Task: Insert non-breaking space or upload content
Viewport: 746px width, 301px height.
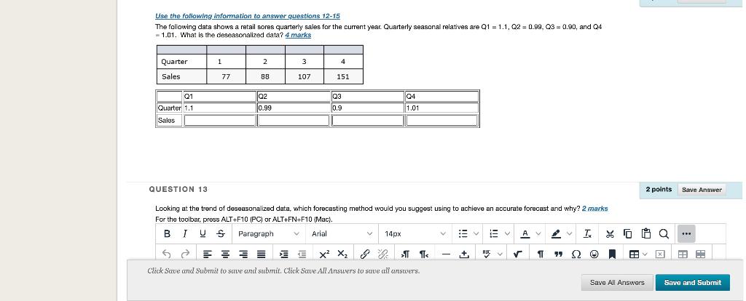Action: (464, 254)
